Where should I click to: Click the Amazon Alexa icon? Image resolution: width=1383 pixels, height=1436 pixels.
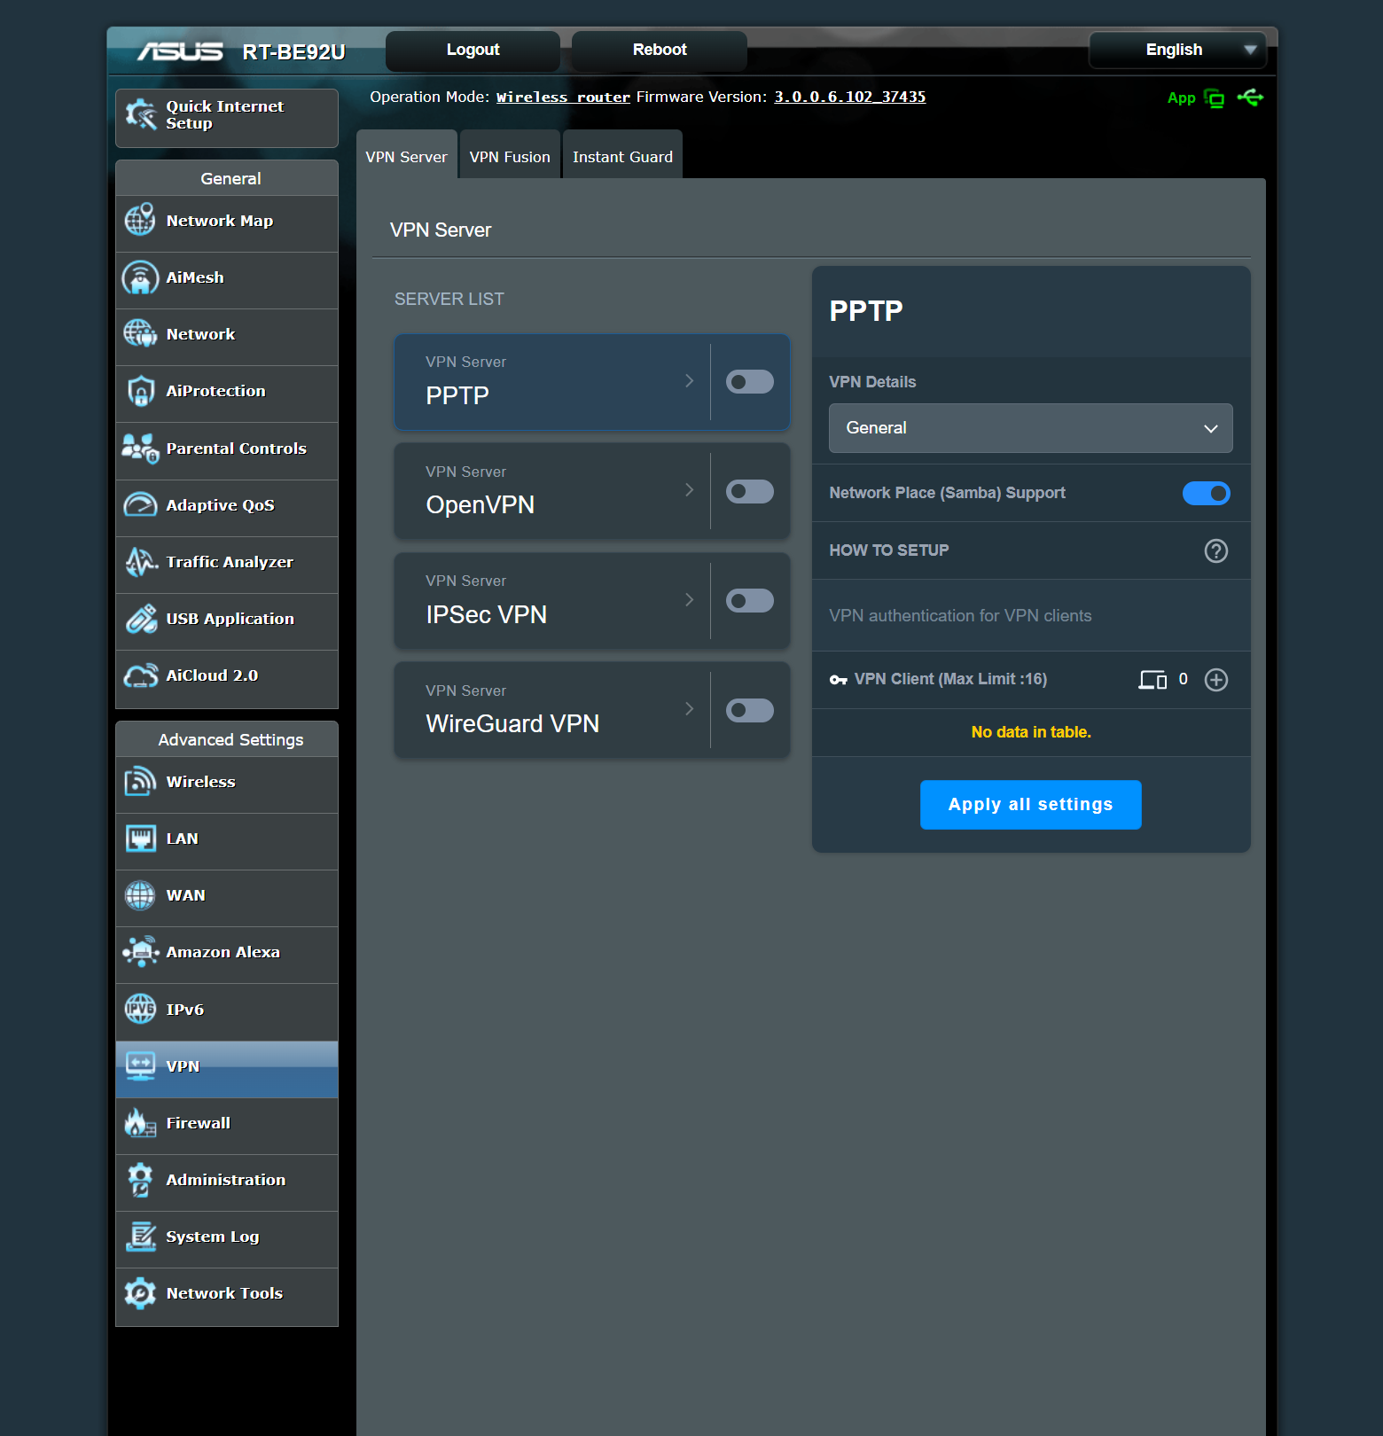click(x=140, y=952)
